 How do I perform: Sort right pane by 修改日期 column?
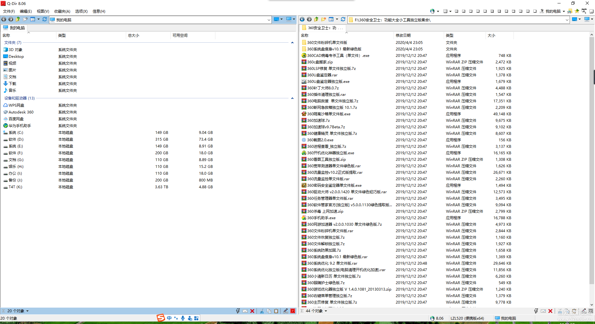coord(418,35)
